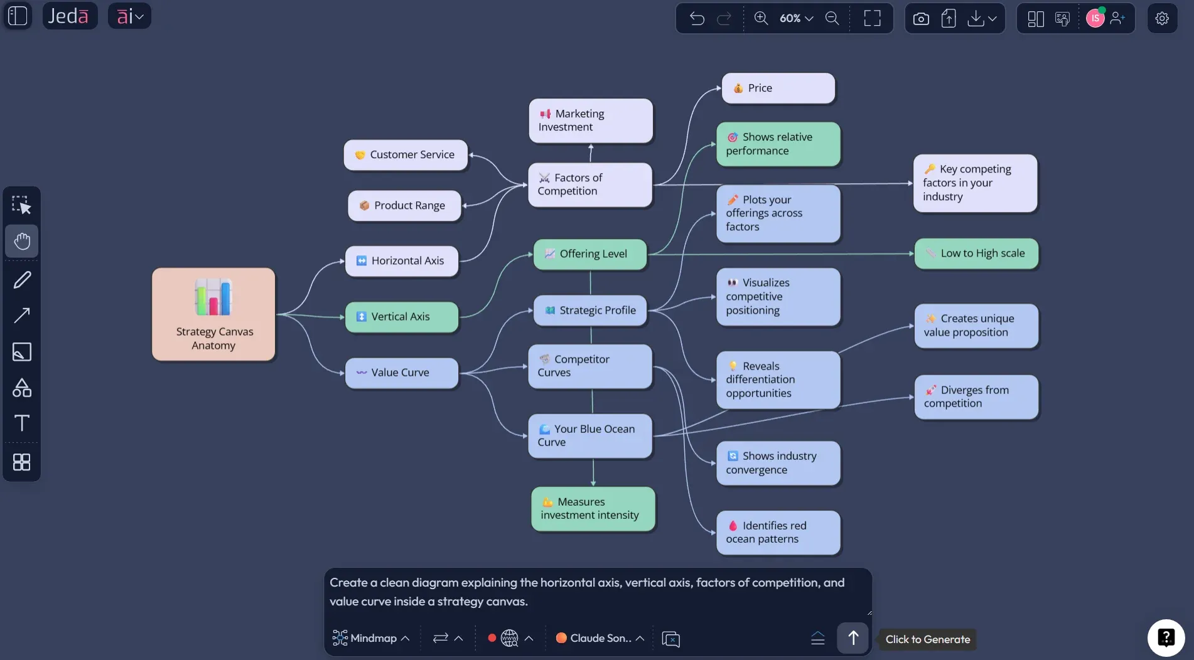Click the clear chat icon in prompt bar

[670, 638]
